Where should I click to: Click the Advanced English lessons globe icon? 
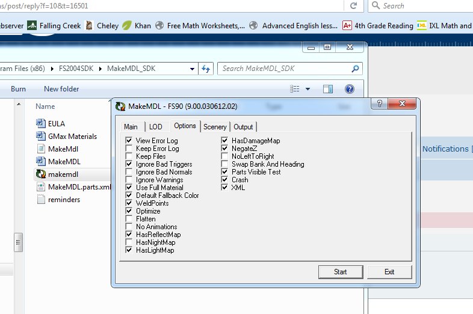tap(253, 26)
